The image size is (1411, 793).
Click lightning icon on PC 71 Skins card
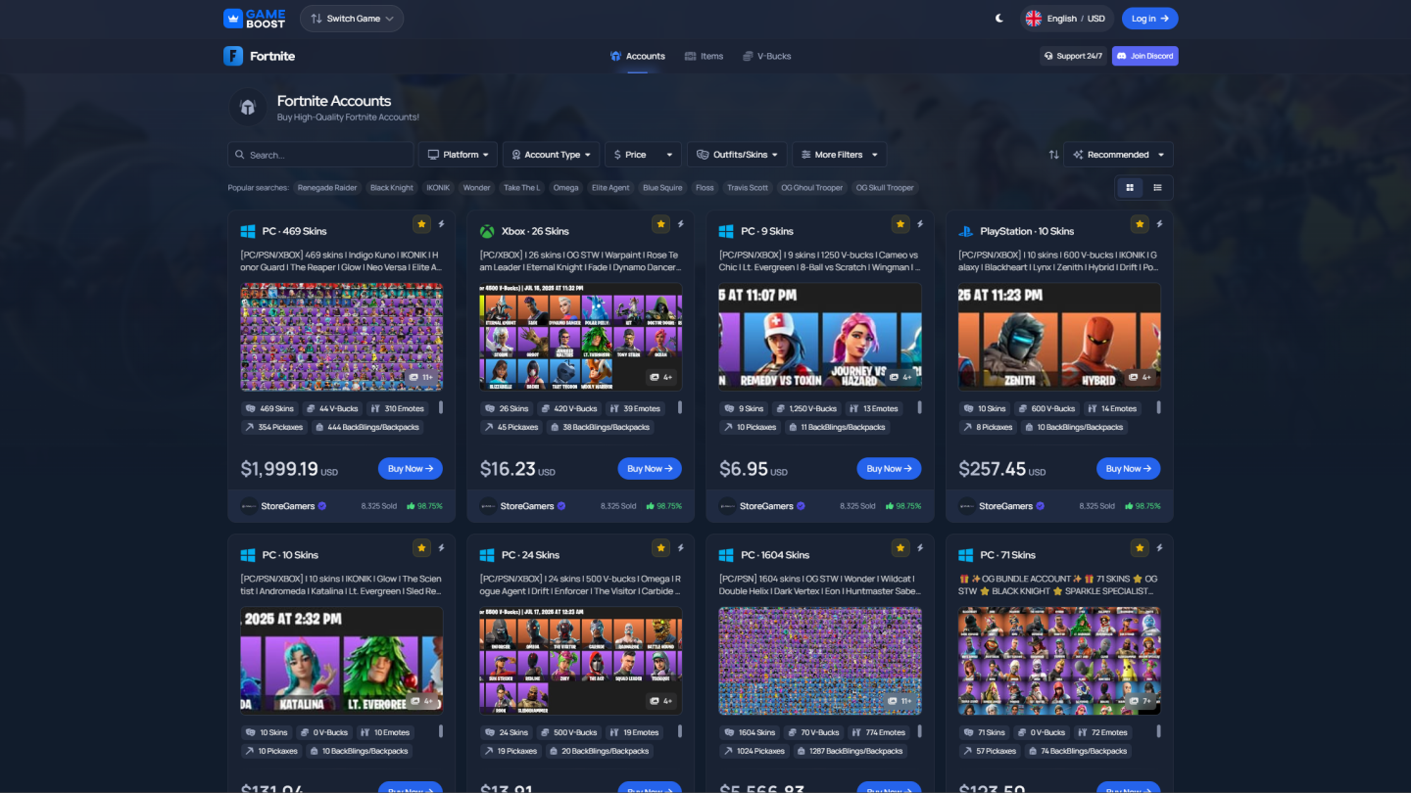(1159, 548)
